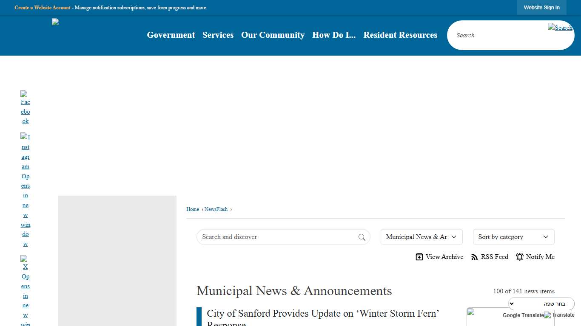Screen dimensions: 581x326
Task: Expand the Google Translate language selector
Action: (541, 304)
